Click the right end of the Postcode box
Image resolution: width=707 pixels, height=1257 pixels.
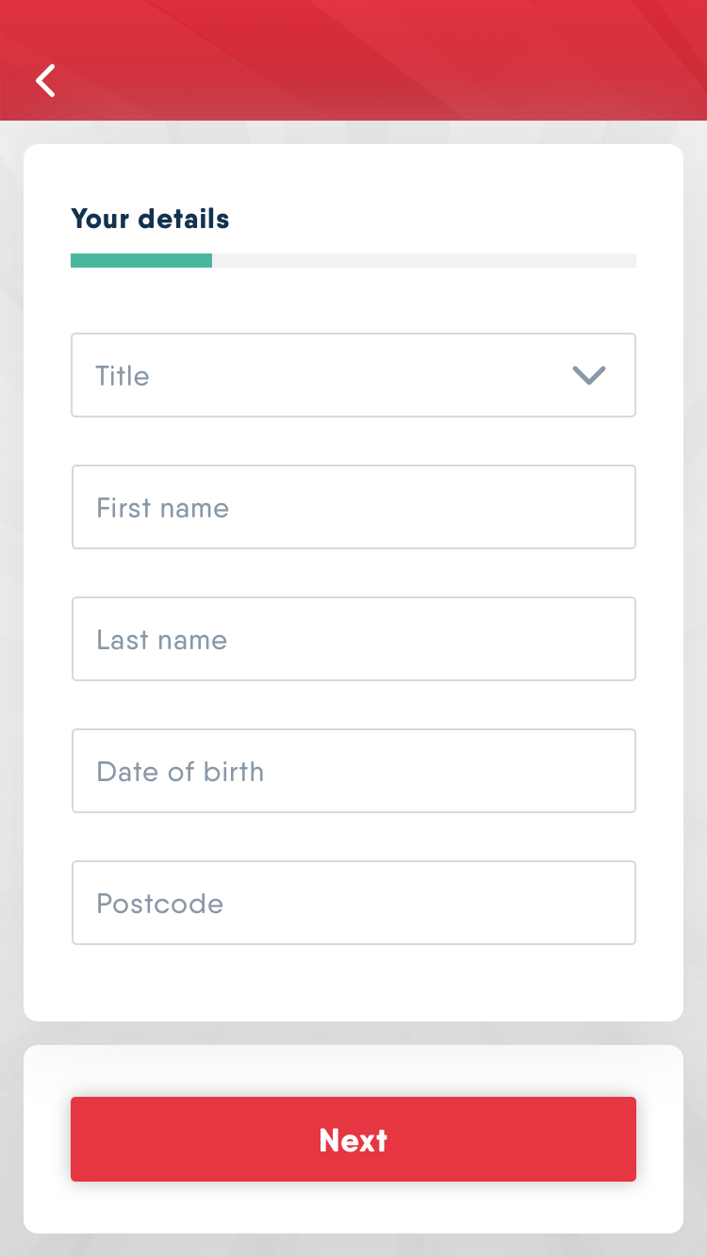click(x=603, y=903)
